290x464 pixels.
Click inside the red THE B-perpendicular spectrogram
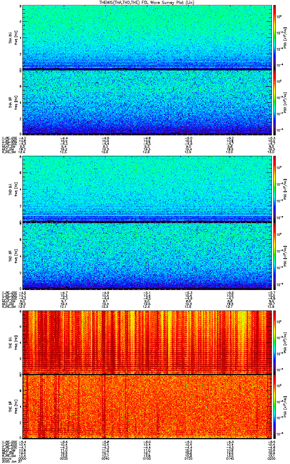pyautogui.click(x=147, y=342)
